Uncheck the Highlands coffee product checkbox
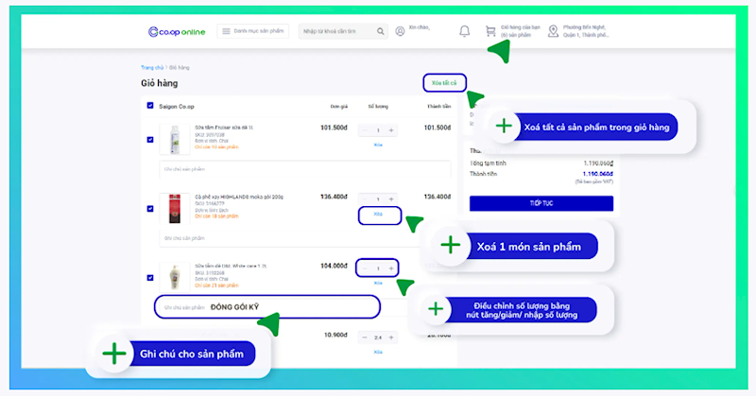The width and height of the screenshot is (756, 396). pos(150,207)
